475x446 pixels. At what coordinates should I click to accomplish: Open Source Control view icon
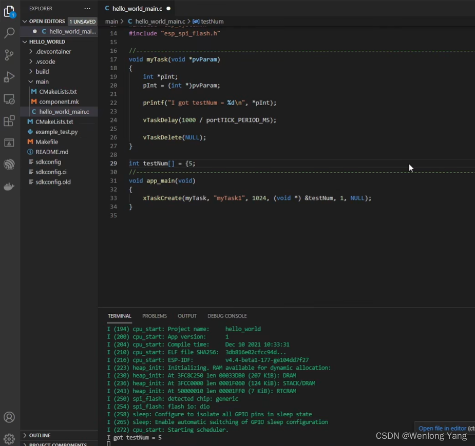coord(9,55)
